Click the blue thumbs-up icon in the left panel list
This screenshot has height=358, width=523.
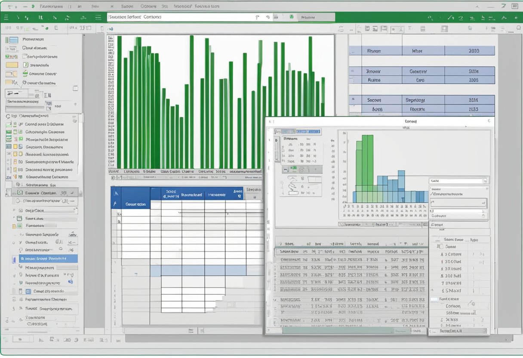70,282
